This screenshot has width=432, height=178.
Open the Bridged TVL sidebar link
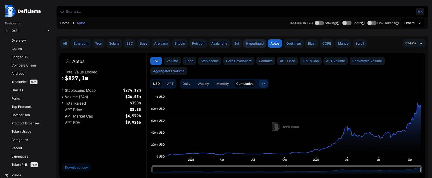21,57
